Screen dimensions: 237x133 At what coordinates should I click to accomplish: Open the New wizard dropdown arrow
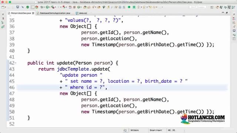click(6, 7)
